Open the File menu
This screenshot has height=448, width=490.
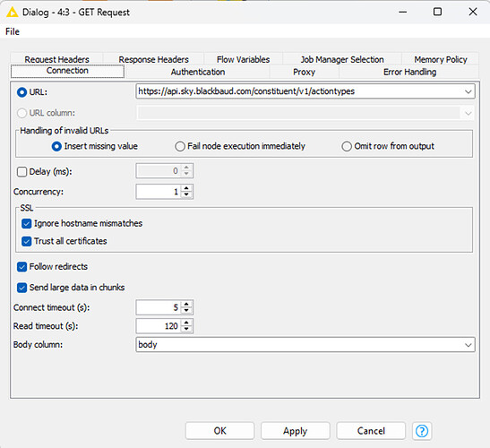pyautogui.click(x=13, y=31)
